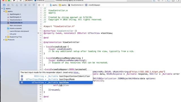Select ViewController.h in navigator
Viewport: 181px width, 102px height.
tap(16, 20)
